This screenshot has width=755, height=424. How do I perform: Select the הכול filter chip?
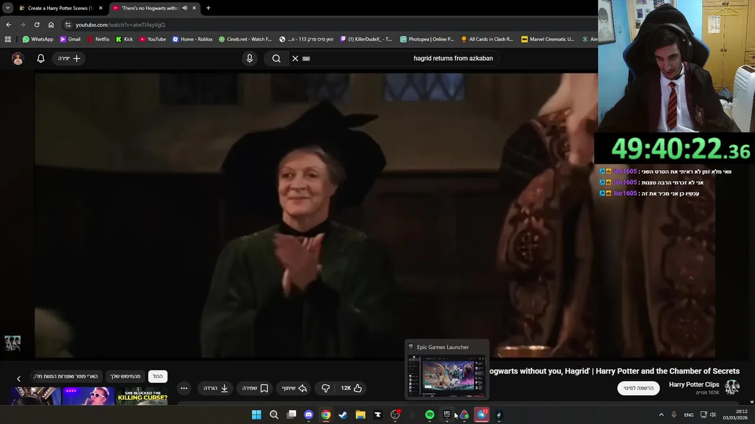(157, 376)
